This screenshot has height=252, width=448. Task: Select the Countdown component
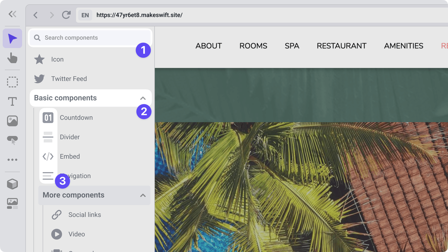click(x=76, y=118)
